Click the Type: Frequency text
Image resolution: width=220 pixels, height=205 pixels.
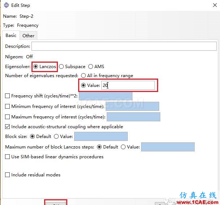[21, 25]
